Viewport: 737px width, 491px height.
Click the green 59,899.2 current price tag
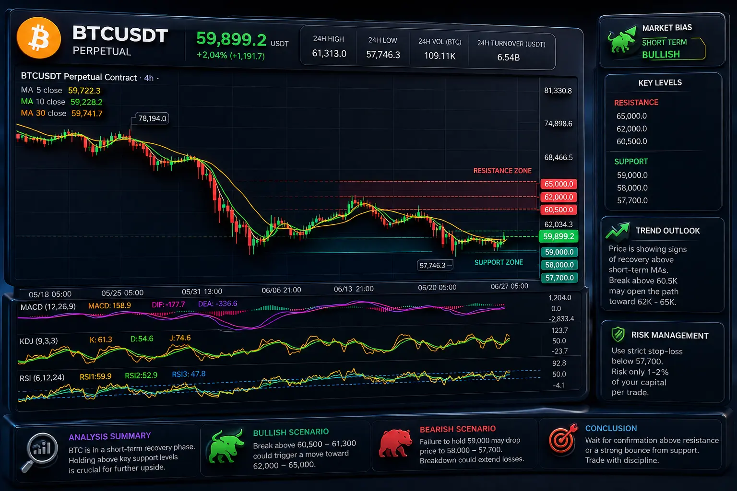559,236
